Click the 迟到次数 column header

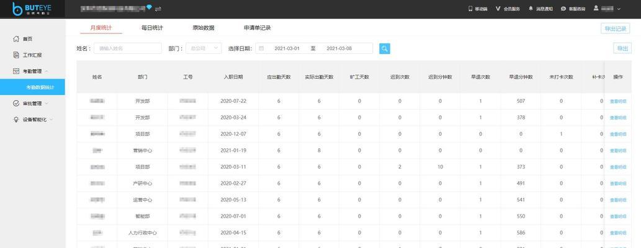400,77
